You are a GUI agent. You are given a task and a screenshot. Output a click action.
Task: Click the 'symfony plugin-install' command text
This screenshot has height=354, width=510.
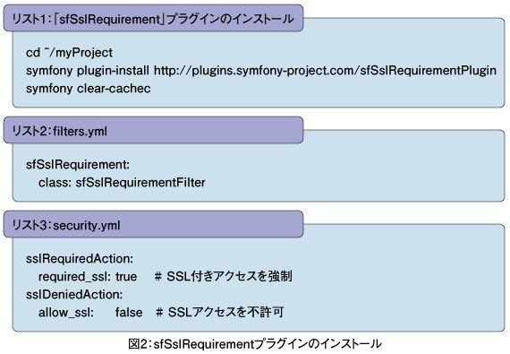[x=88, y=71]
